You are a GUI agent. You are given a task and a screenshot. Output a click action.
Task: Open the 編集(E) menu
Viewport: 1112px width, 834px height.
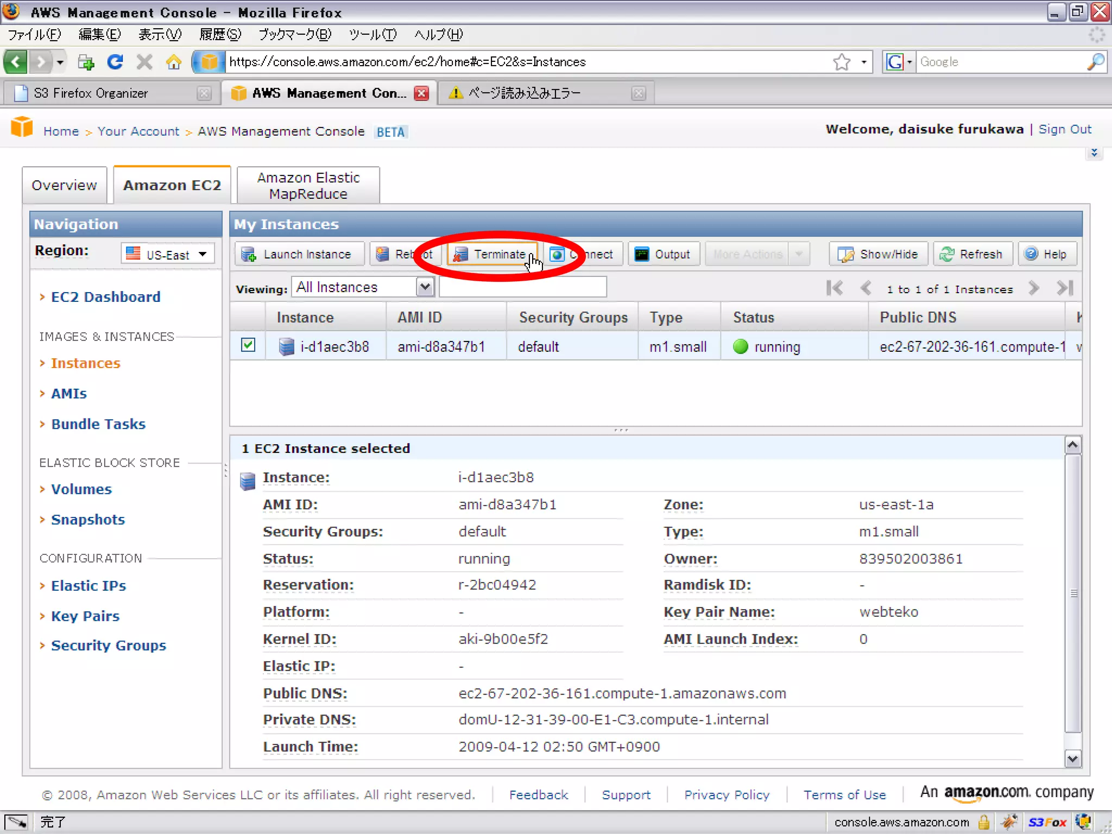(x=100, y=35)
